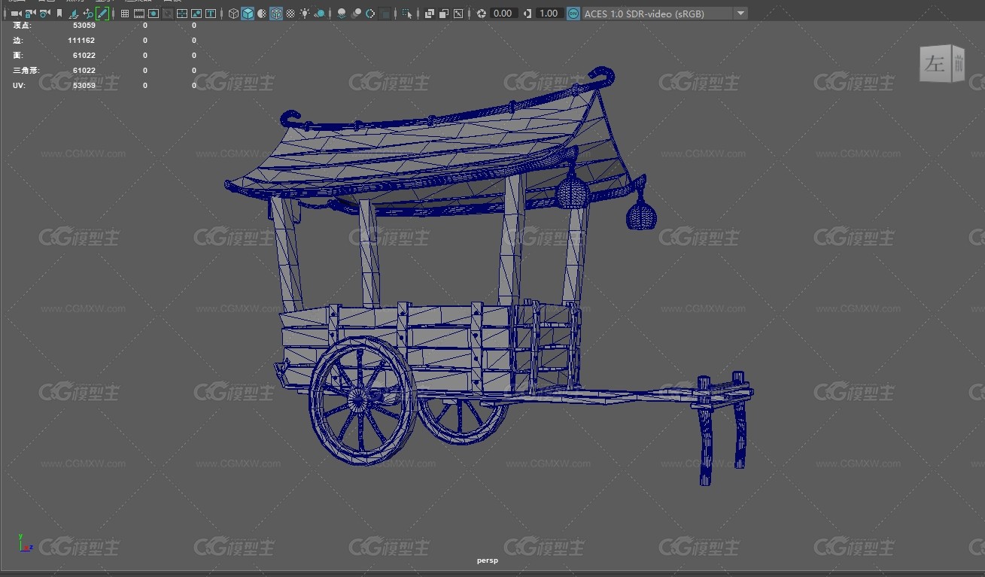Click the exposure field showing 0.00
Screen dimensions: 985x577
[503, 14]
